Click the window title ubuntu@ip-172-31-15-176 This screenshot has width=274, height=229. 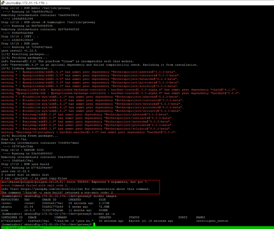pos(26,3)
